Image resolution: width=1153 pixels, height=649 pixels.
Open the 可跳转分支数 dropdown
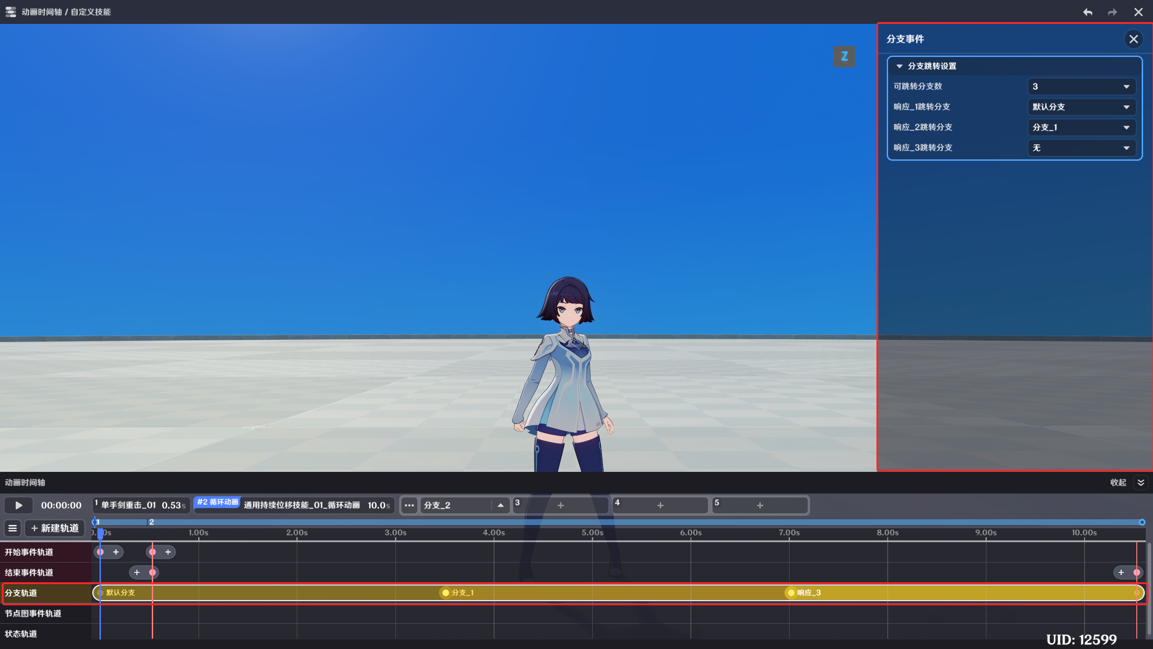tap(1081, 87)
